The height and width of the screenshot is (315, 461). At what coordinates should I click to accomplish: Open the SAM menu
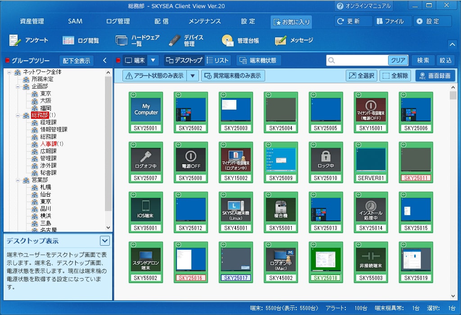pos(75,21)
